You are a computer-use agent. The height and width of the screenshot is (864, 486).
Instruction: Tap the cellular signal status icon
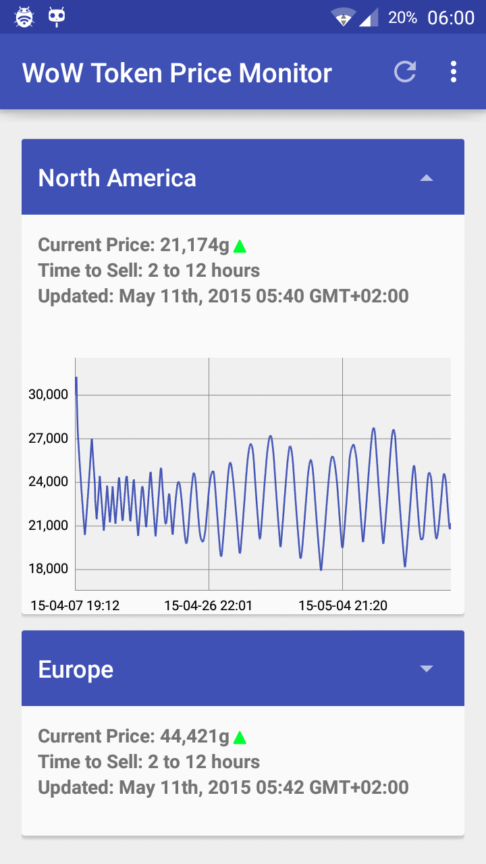(369, 18)
